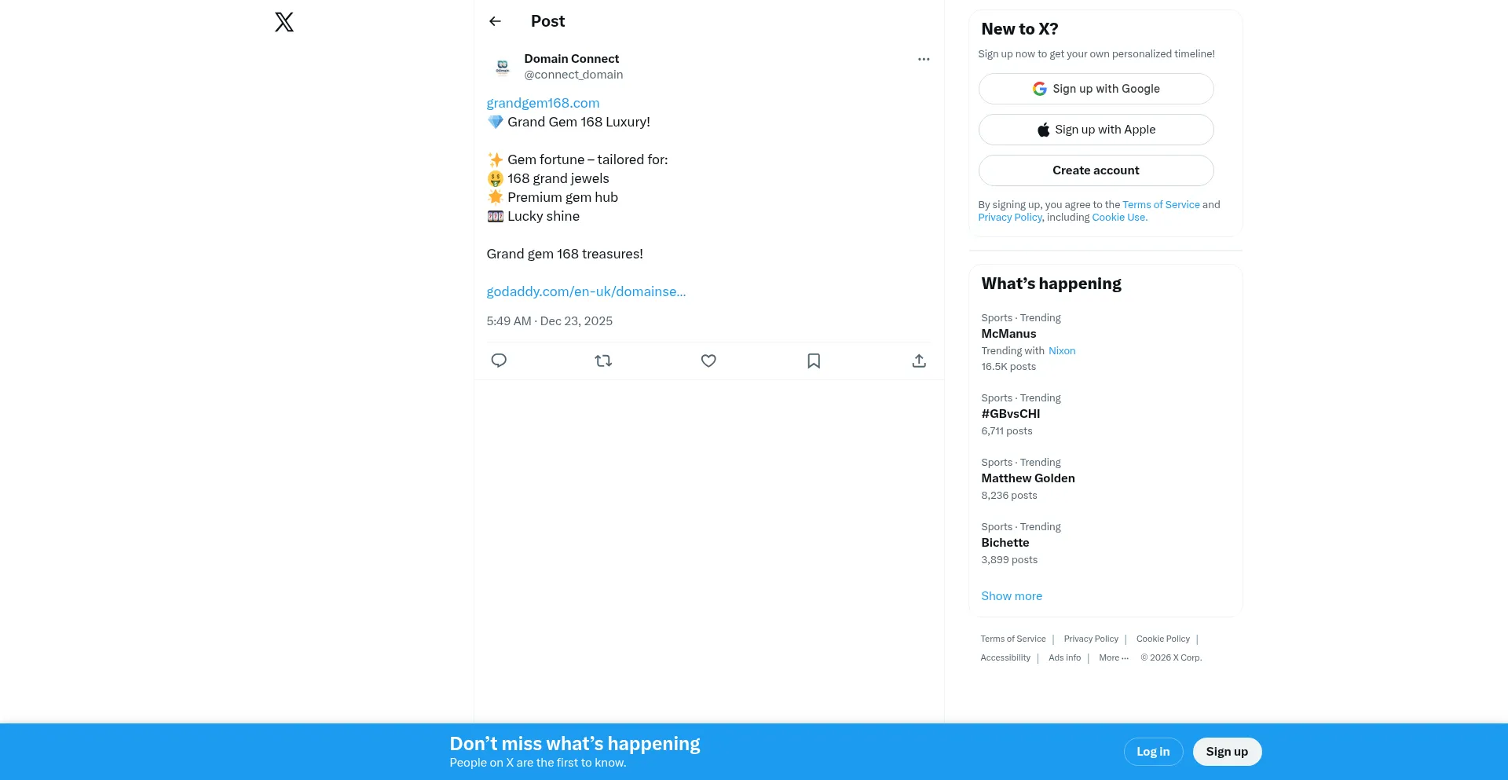Reply to the post via comment icon
The width and height of the screenshot is (1508, 780).
coord(499,361)
